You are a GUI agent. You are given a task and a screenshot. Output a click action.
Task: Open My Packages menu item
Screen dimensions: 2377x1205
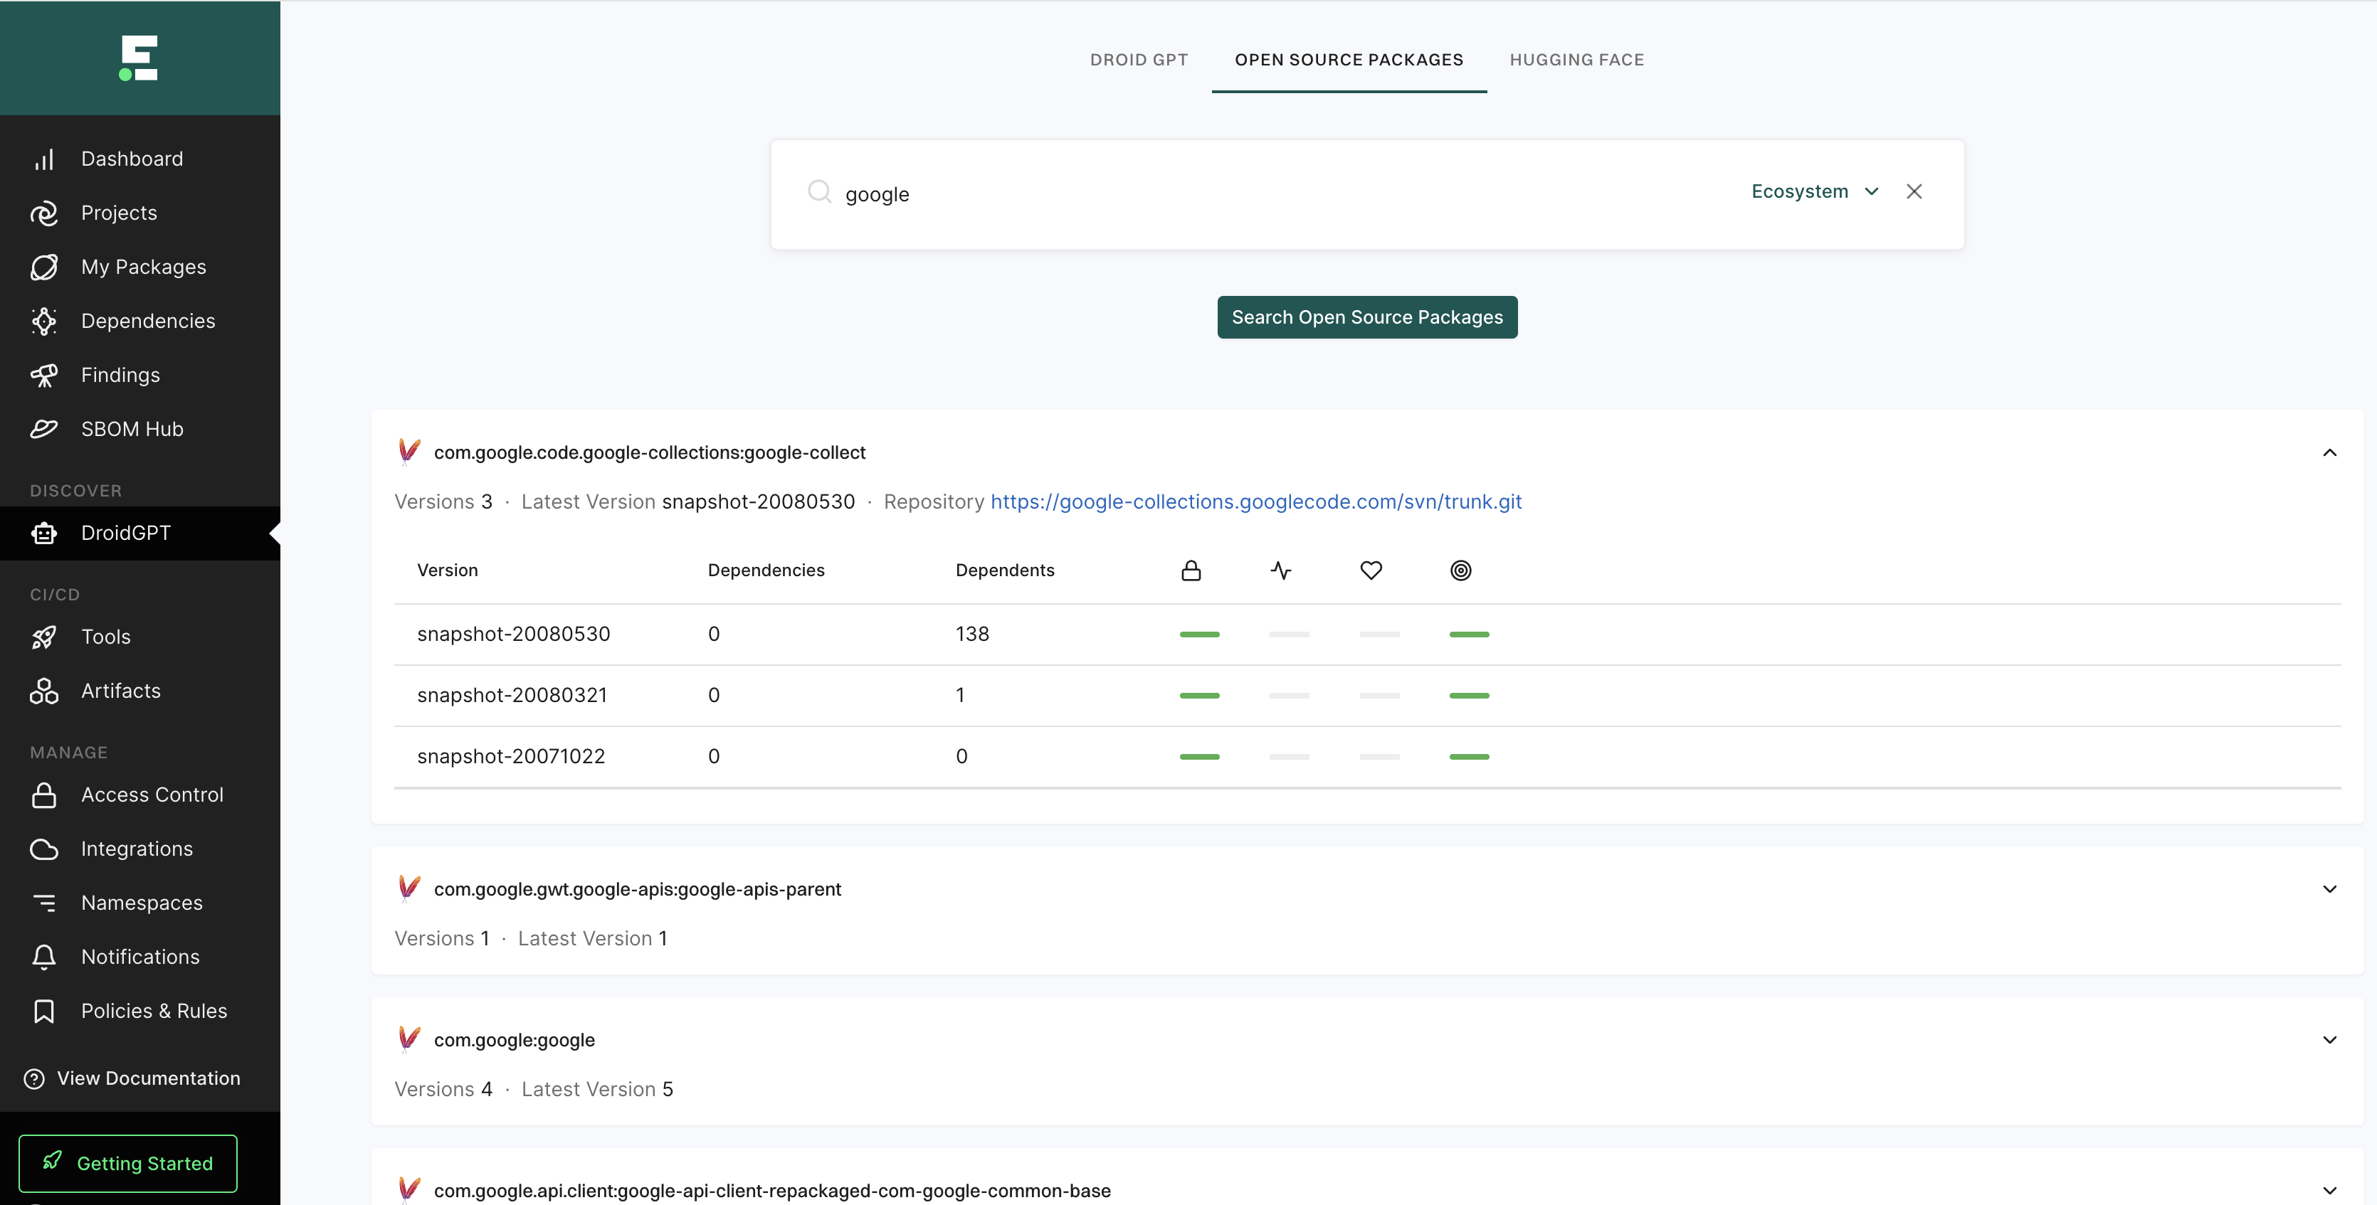tap(140, 267)
